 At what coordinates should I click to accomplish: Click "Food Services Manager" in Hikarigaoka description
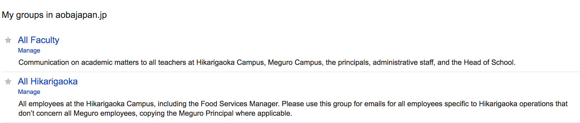(240, 104)
